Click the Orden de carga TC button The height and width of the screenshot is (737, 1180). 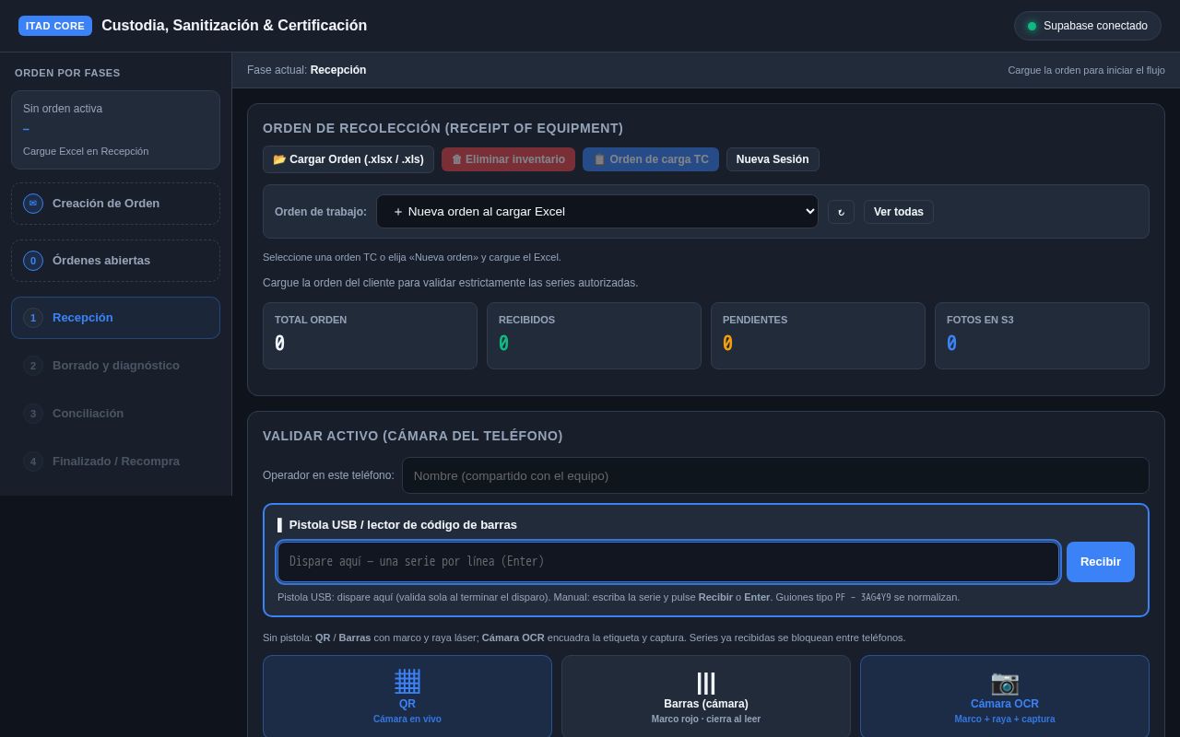(651, 159)
